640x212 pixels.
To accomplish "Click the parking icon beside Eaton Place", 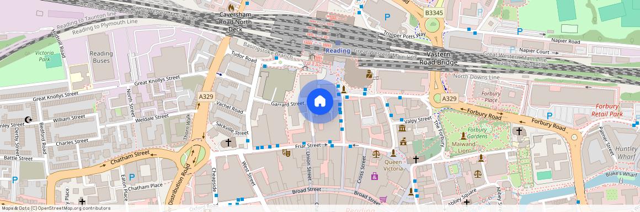I will [x=131, y=177].
